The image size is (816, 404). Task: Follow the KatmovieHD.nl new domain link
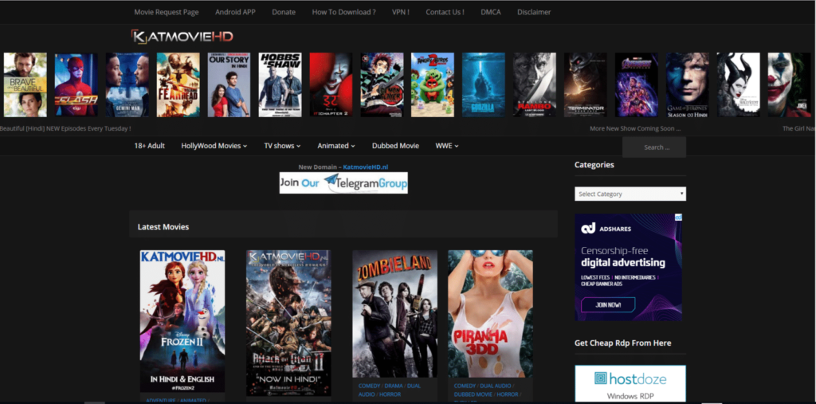(x=366, y=167)
